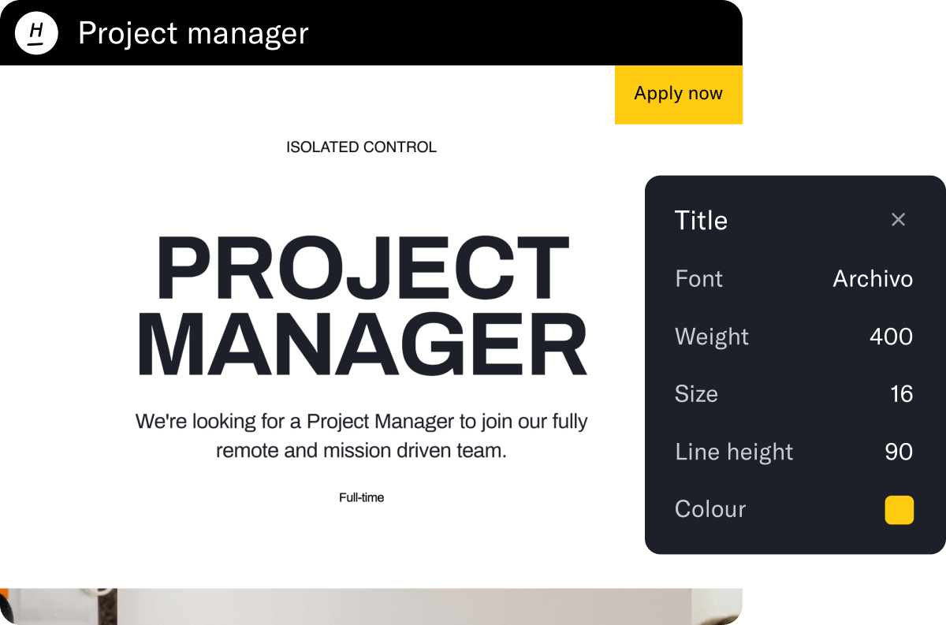Open the Title panel header
This screenshot has width=946, height=625.
point(701,221)
